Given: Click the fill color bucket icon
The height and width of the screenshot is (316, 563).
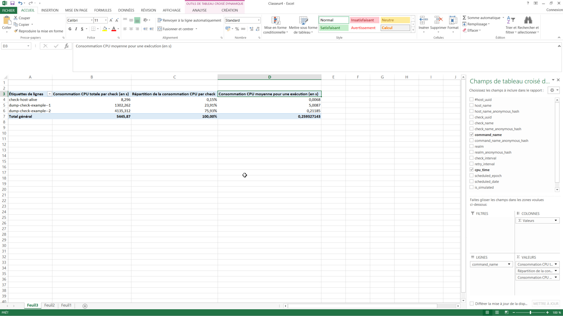Looking at the screenshot, I should tap(105, 29).
